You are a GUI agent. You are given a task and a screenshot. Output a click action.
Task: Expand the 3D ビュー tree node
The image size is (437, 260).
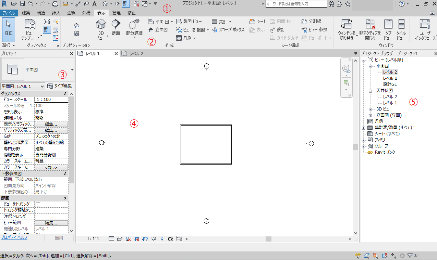(x=370, y=109)
